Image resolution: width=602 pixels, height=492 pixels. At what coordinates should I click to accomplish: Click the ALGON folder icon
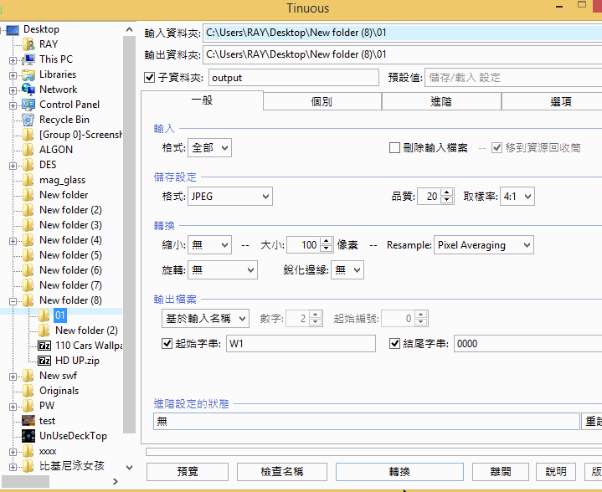click(28, 150)
